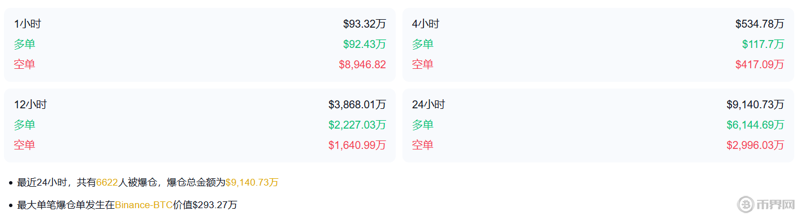Click the orange $9,140.73万 total amount text
The image size is (801, 220).
tap(252, 182)
